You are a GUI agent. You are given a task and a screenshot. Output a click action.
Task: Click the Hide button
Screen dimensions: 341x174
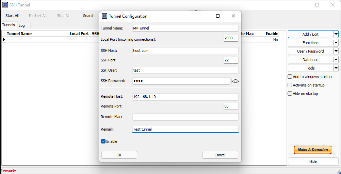pyautogui.click(x=313, y=161)
